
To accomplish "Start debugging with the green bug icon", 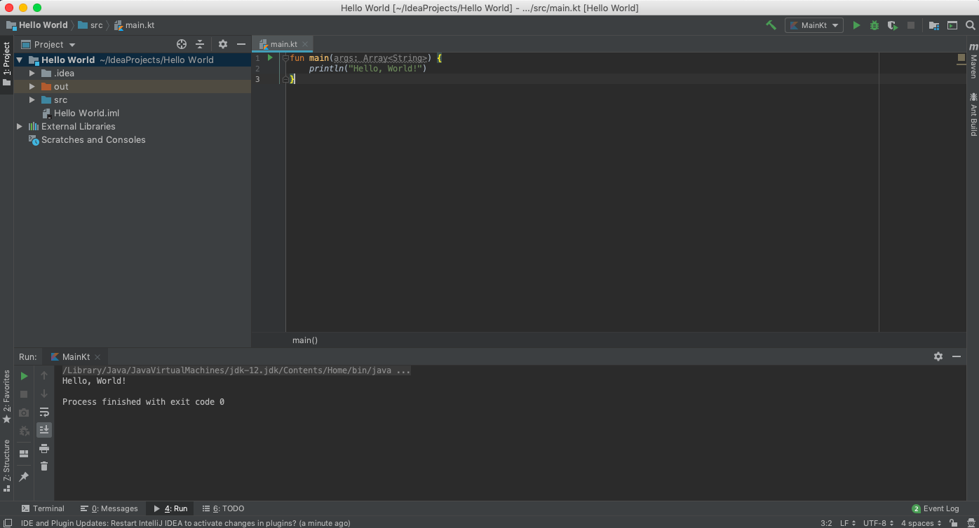I will tap(875, 25).
